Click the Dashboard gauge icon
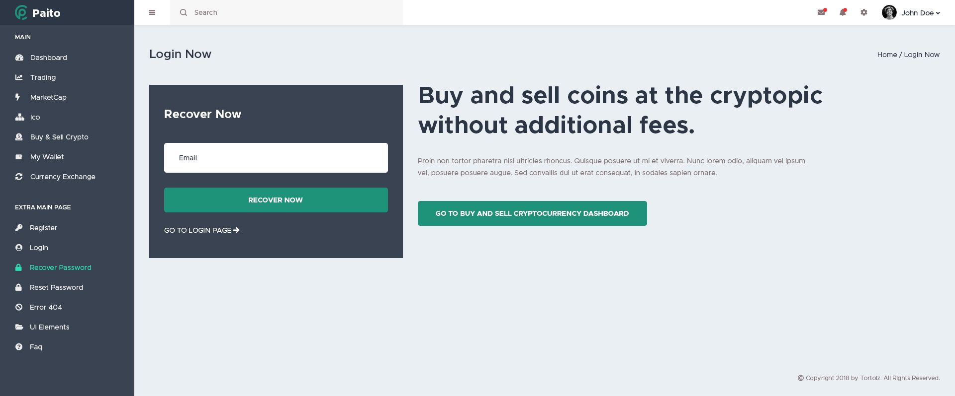The image size is (955, 396). (x=19, y=58)
